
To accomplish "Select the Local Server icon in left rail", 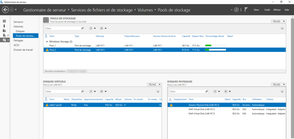I will (x=4, y=26).
